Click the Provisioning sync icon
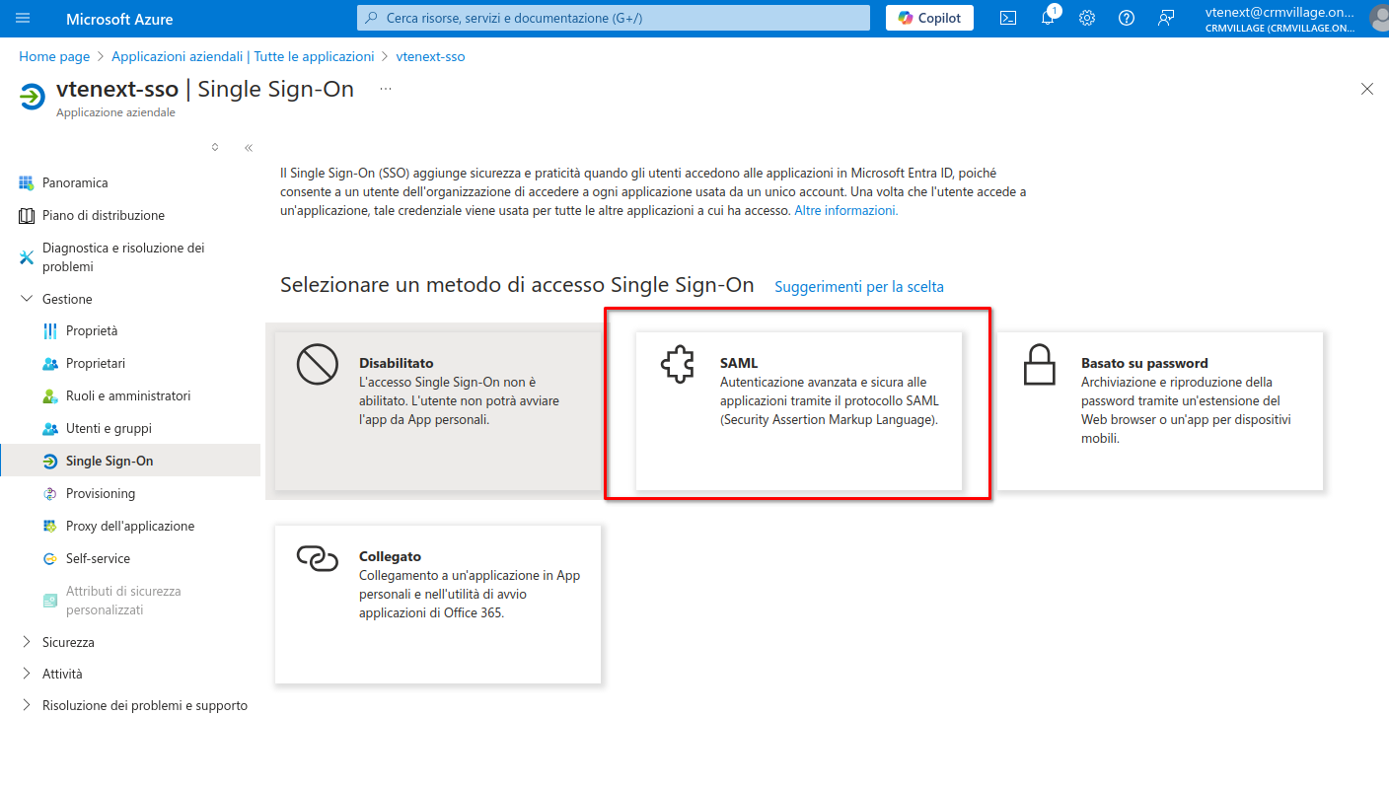1389x787 pixels. [50, 493]
